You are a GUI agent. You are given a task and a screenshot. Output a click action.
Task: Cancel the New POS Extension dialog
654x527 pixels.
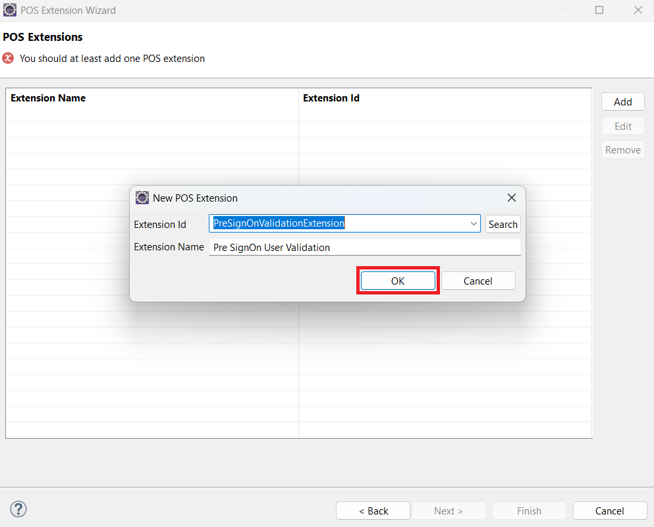click(478, 280)
